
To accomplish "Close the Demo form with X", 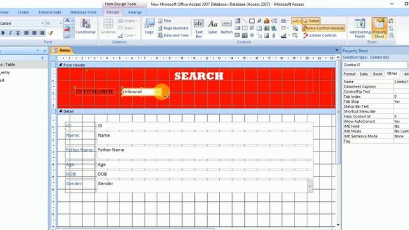I will tap(337, 50).
